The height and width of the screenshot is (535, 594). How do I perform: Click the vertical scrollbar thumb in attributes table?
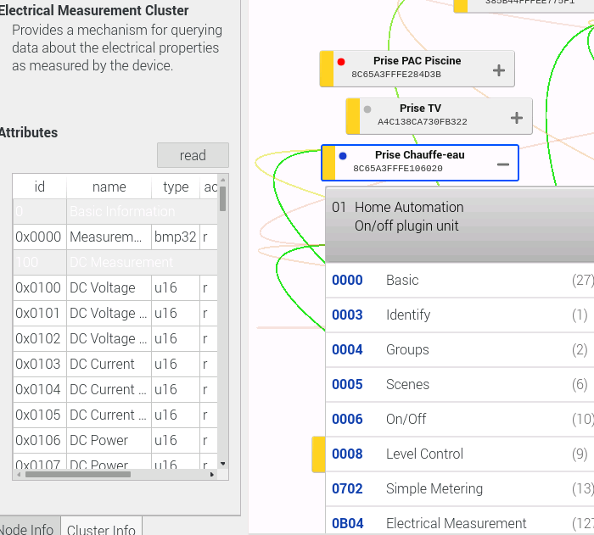point(222,198)
